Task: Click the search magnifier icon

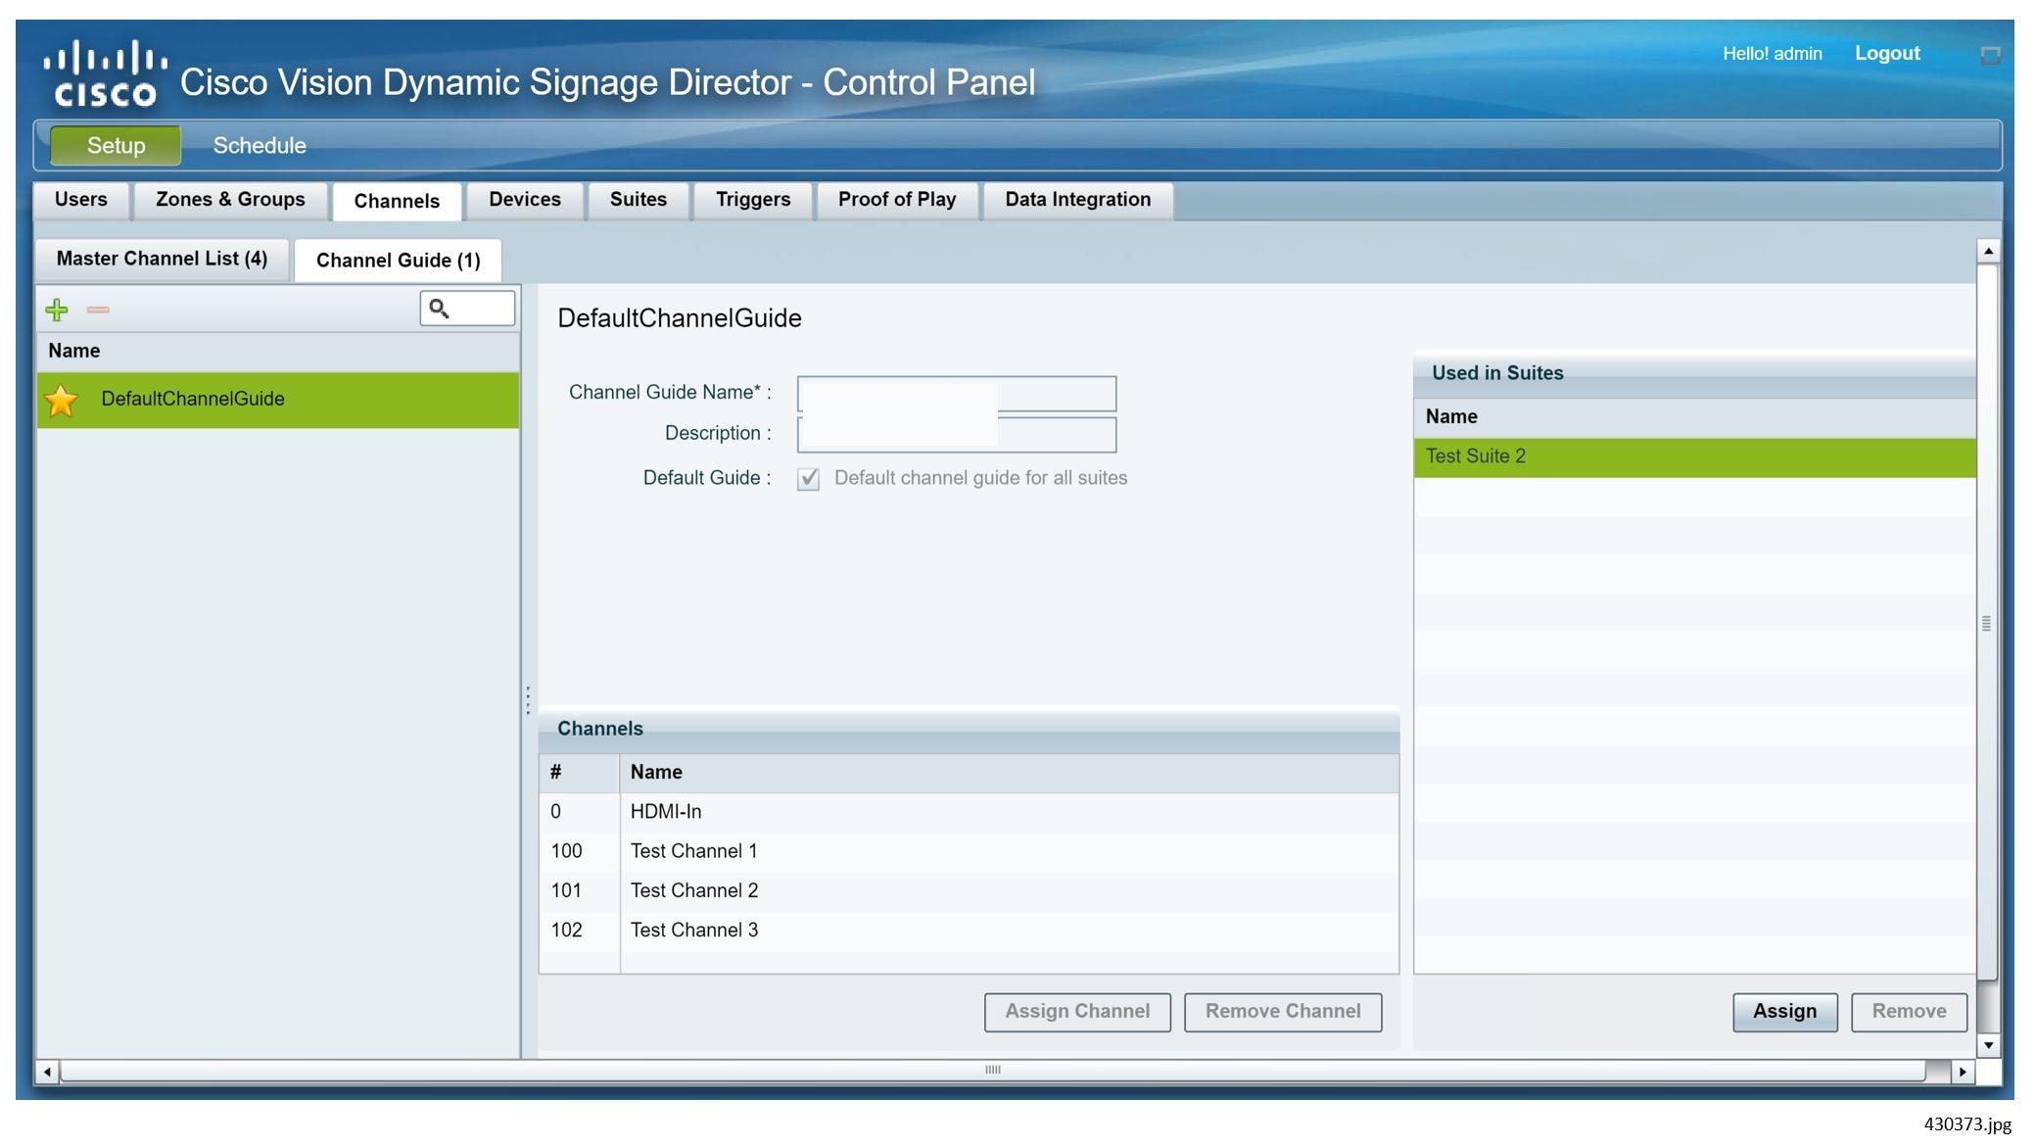Action: pyautogui.click(x=437, y=307)
